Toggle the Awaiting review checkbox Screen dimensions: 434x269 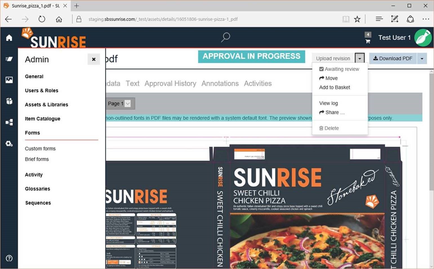click(321, 69)
